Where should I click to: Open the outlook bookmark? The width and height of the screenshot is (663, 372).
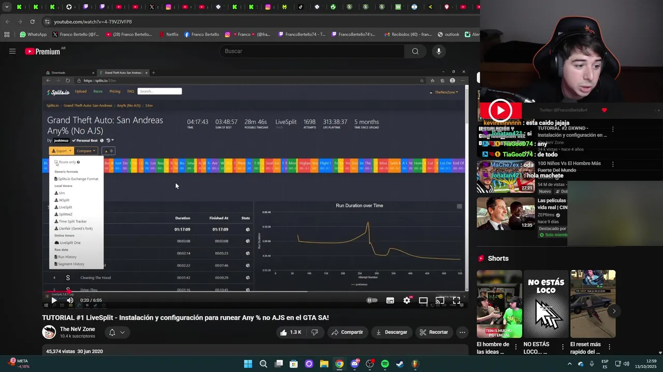pyautogui.click(x=449, y=35)
